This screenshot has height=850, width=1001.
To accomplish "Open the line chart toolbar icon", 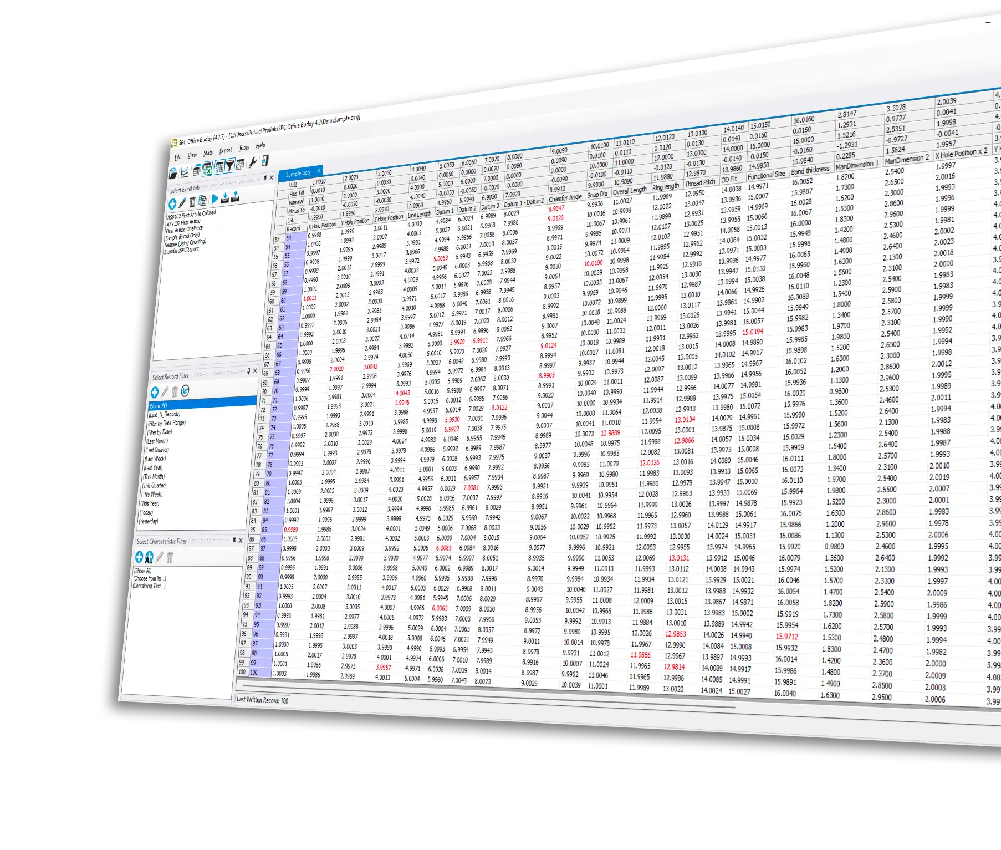I will point(185,172).
